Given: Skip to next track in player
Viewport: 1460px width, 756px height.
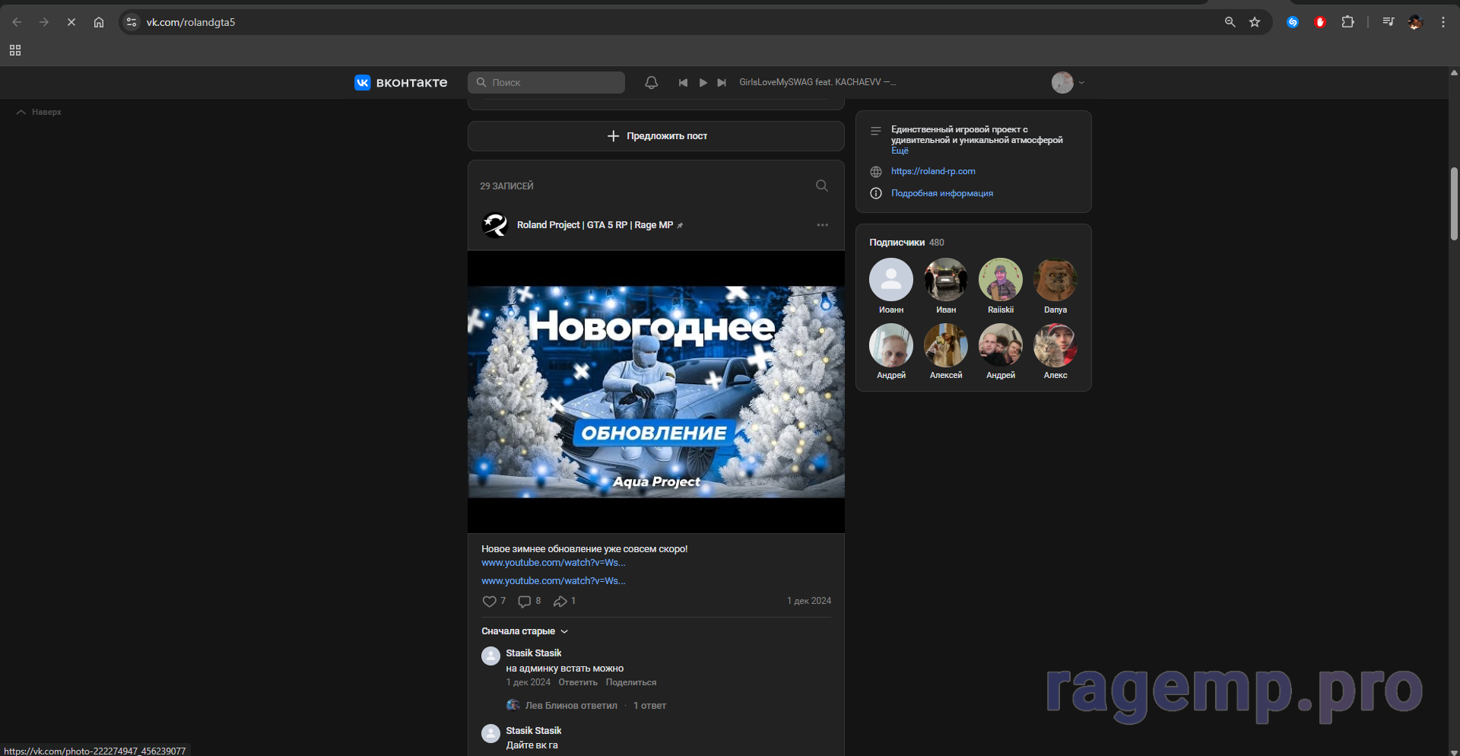Looking at the screenshot, I should 722,83.
